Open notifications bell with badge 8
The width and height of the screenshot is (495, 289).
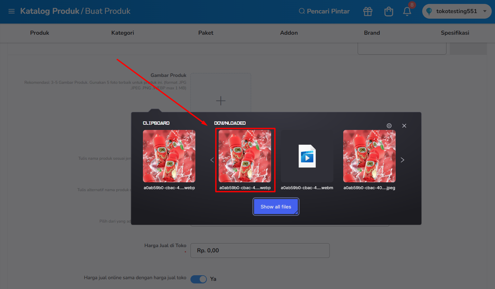coord(407,11)
